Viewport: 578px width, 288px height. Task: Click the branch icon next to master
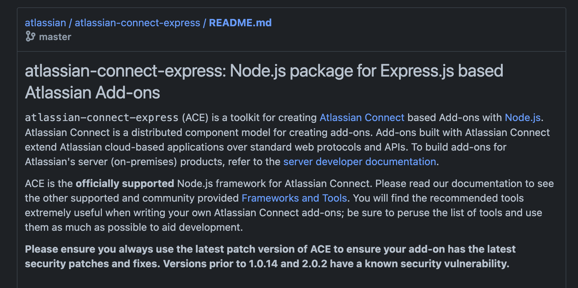(x=30, y=36)
